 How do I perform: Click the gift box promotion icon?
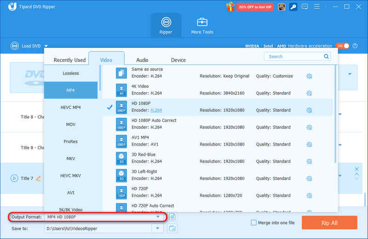coord(230,6)
